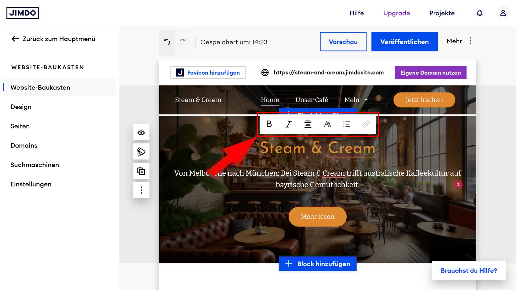Screen dimensions: 516x290
Task: Click the Eigene Domain nutzen button
Action: pos(431,72)
